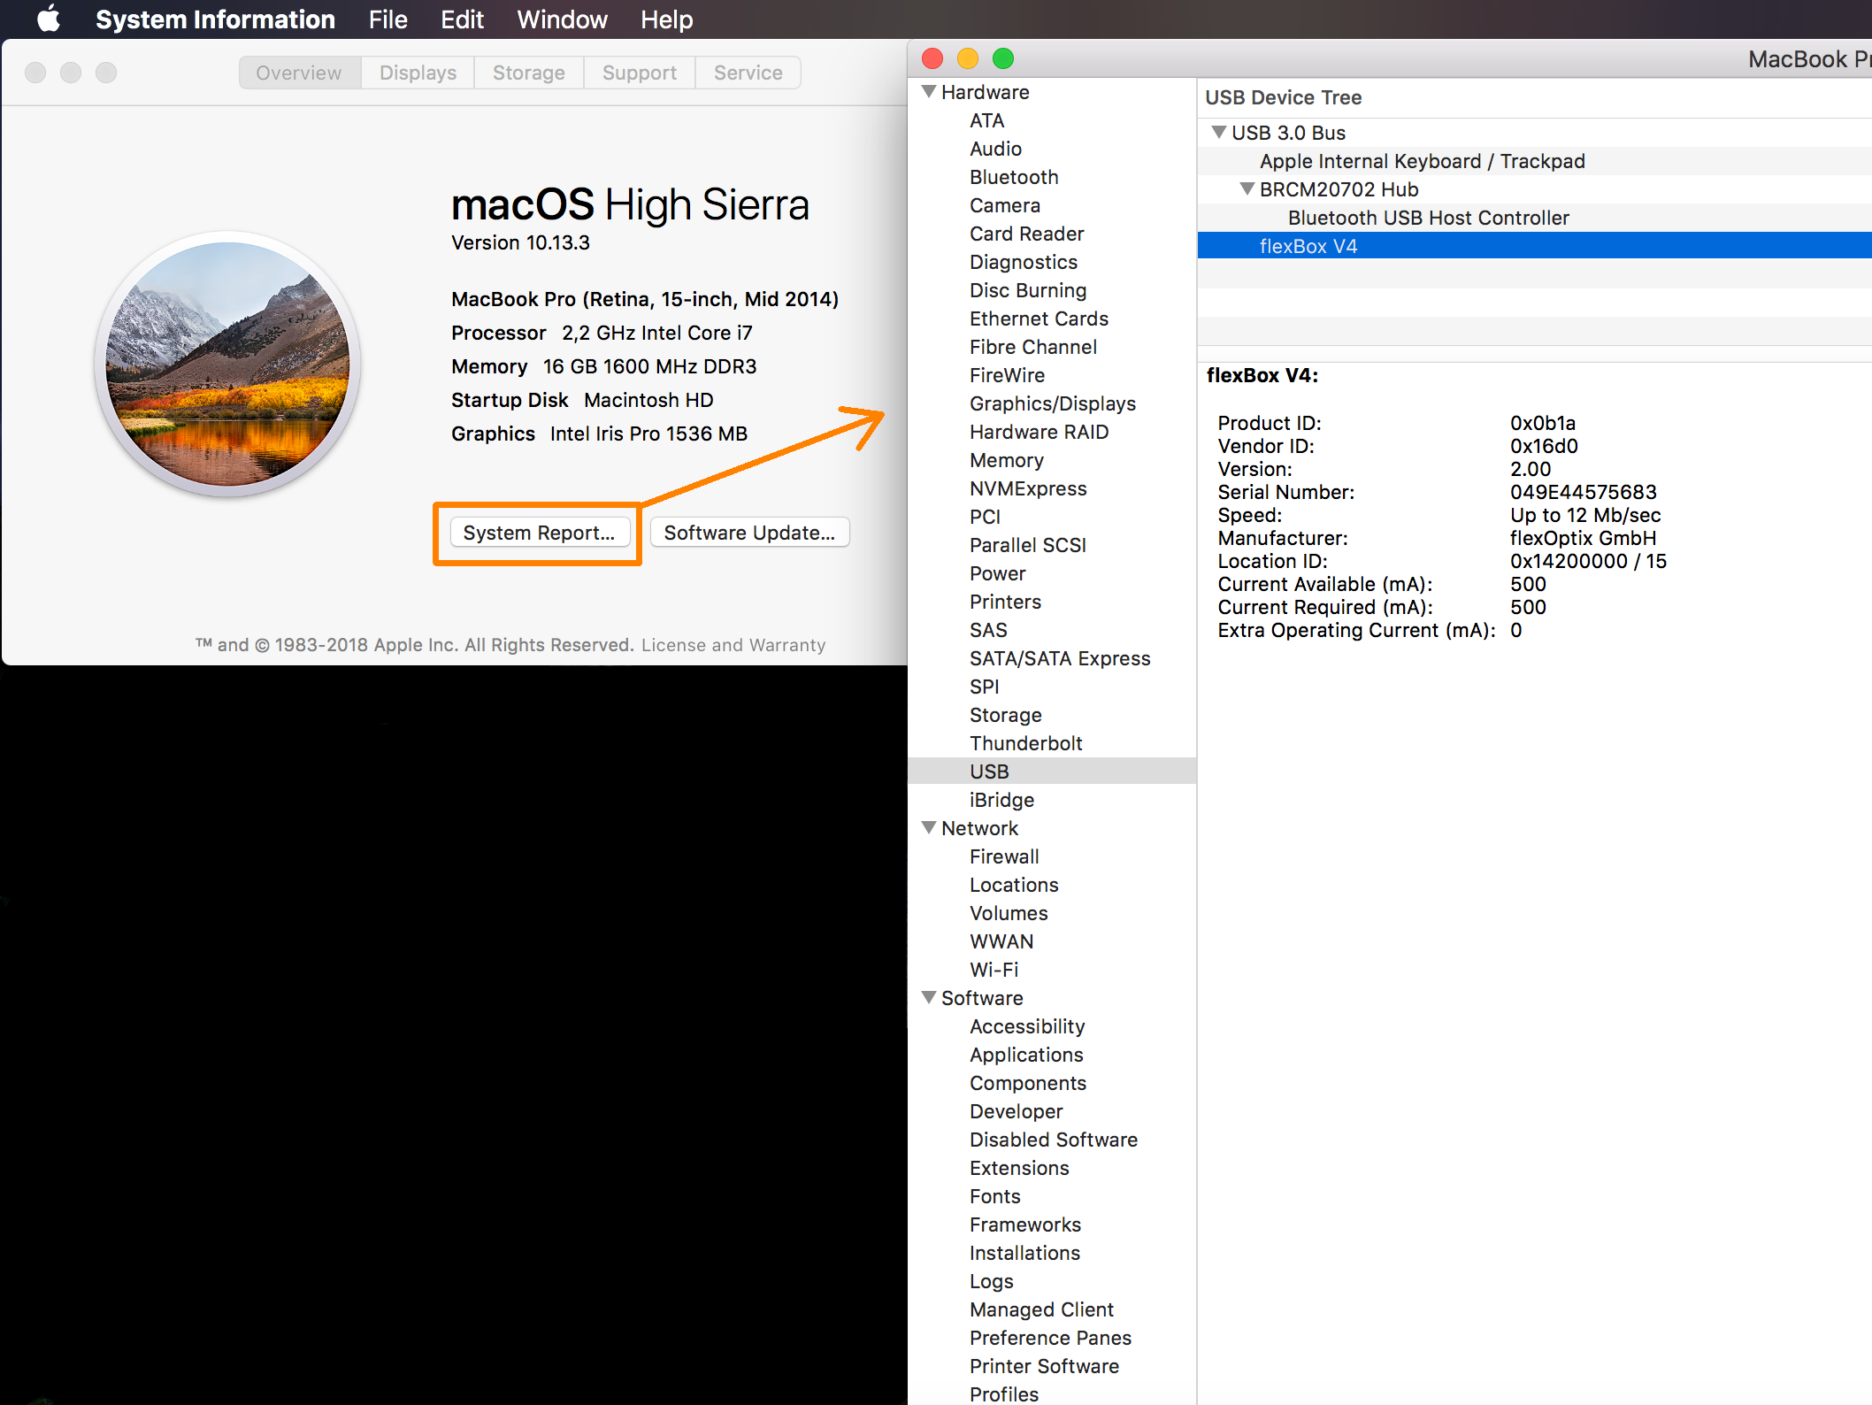Viewport: 1872px width, 1405px height.
Task: Select iBridge in the sidebar
Action: 1001,800
